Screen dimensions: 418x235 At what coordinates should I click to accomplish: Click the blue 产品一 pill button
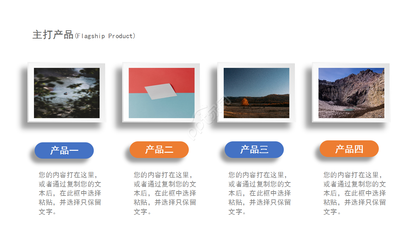64,150
